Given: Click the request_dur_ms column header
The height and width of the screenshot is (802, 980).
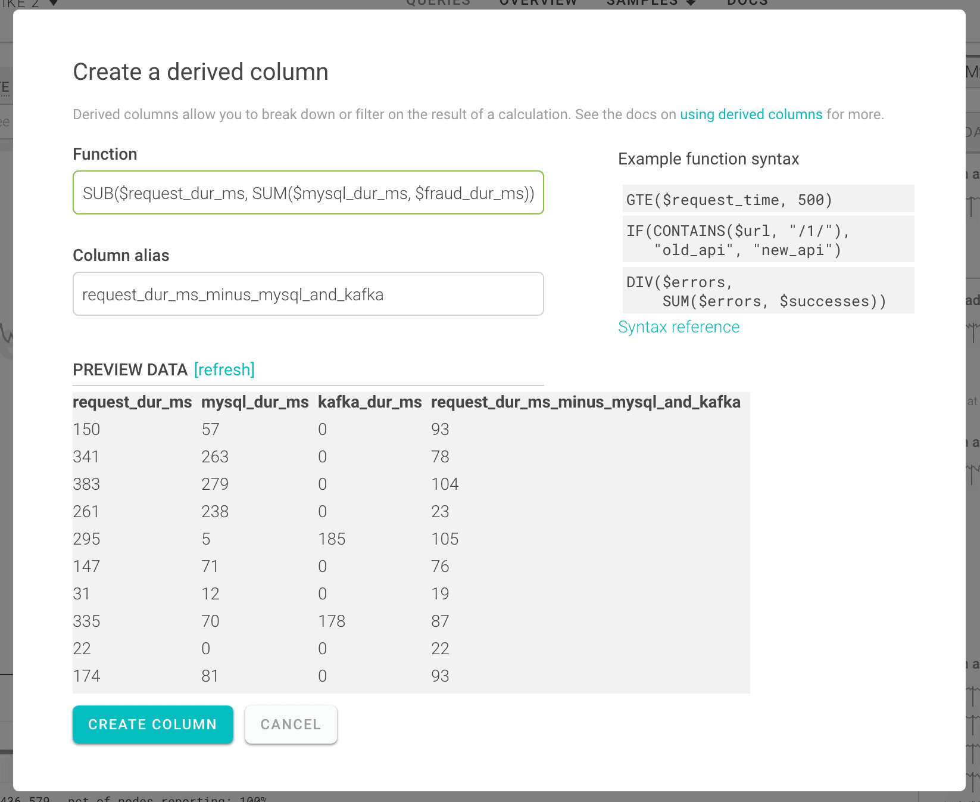Looking at the screenshot, I should (x=132, y=402).
